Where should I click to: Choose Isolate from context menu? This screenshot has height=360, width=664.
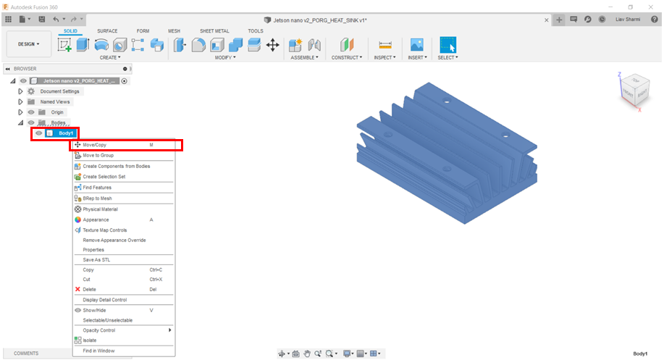[x=124, y=340]
